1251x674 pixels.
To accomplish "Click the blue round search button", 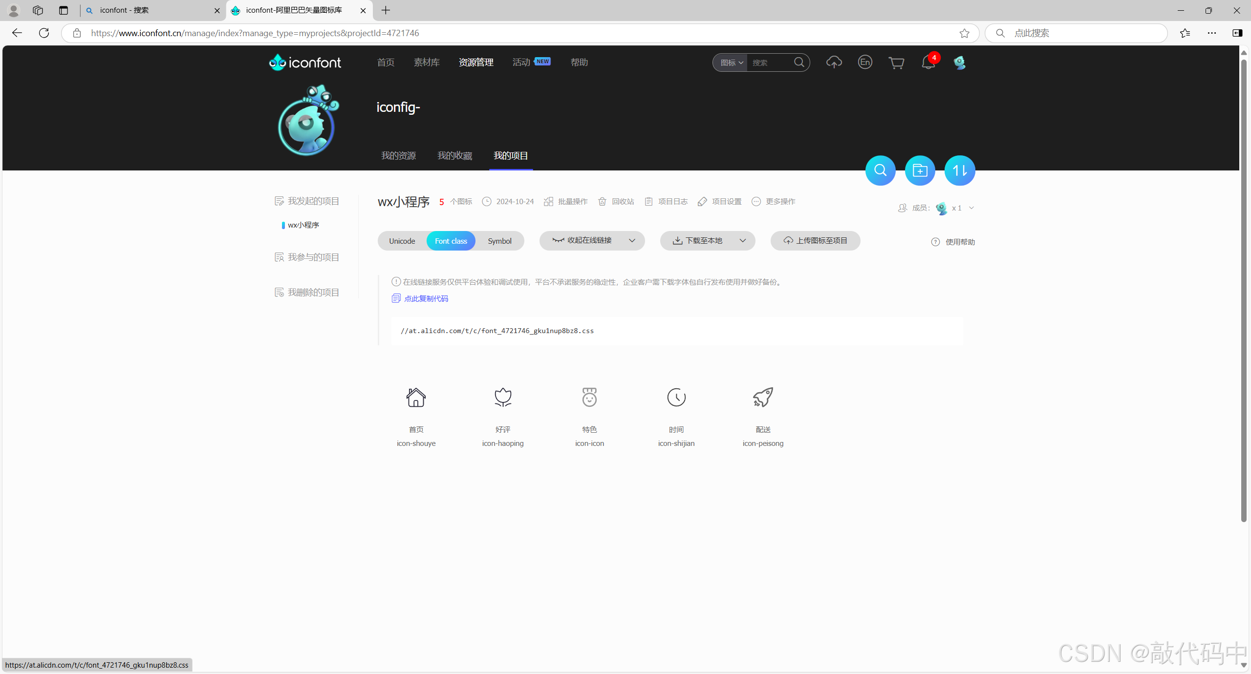I will [880, 170].
